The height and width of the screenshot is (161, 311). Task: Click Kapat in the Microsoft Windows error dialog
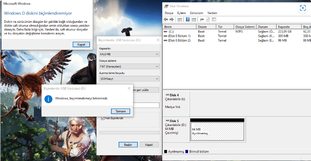(x=81, y=44)
